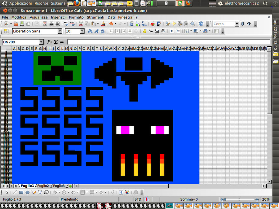Image resolution: width=279 pixels, height=209 pixels.
Task: Justify cell content
Action: [130, 31]
